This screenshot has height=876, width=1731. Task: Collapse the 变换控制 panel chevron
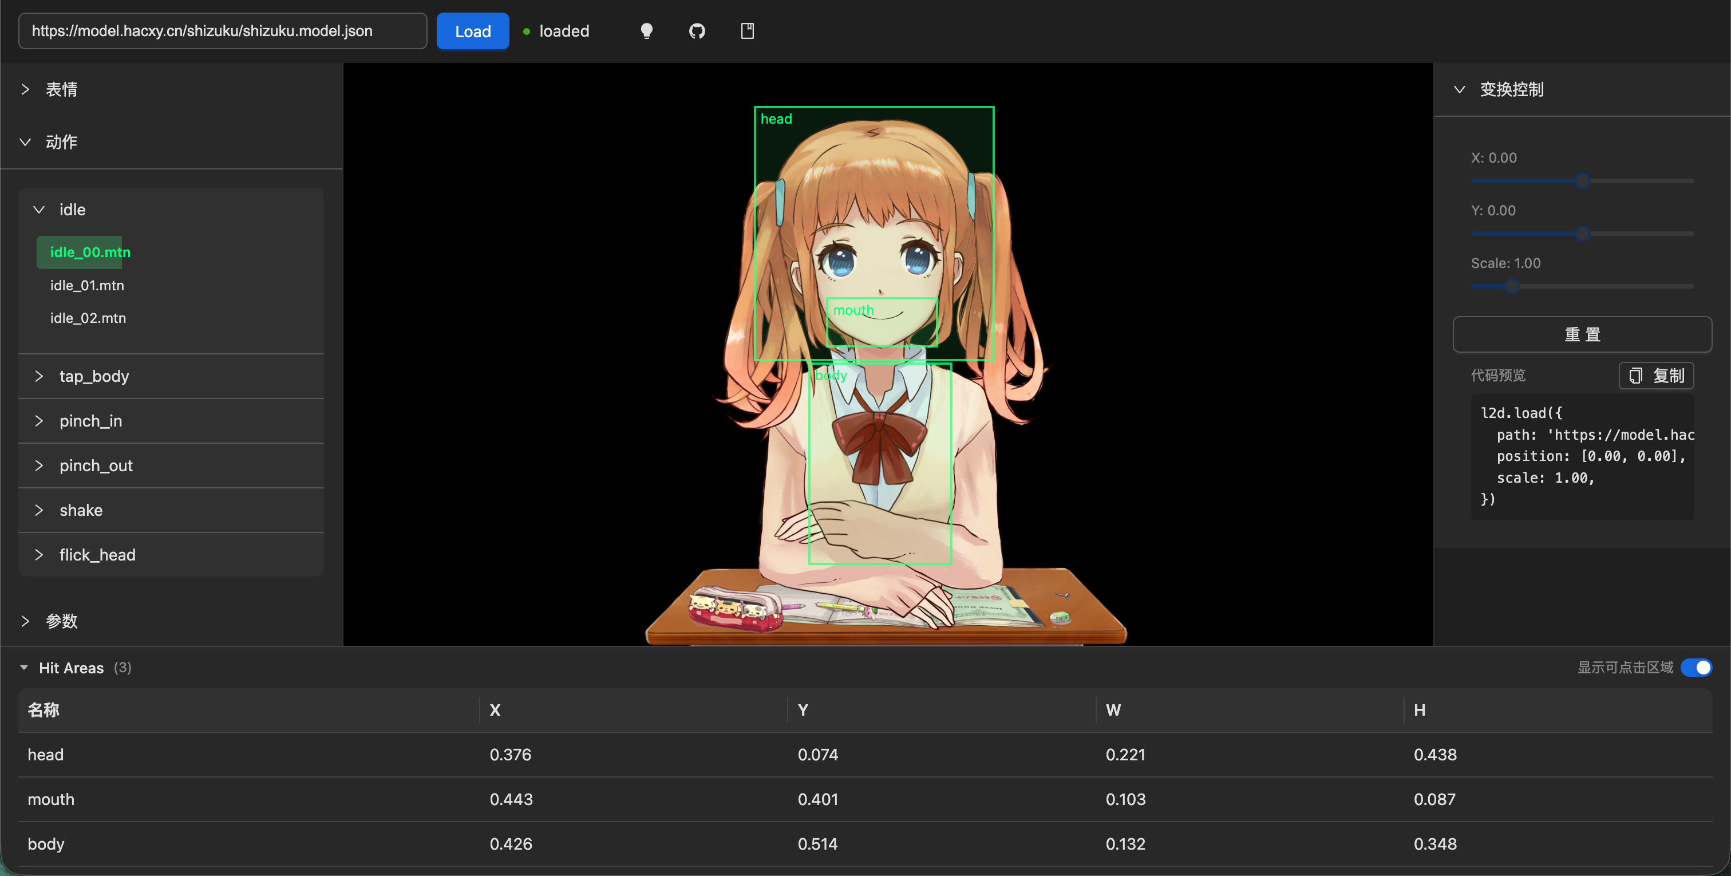pos(1459,89)
